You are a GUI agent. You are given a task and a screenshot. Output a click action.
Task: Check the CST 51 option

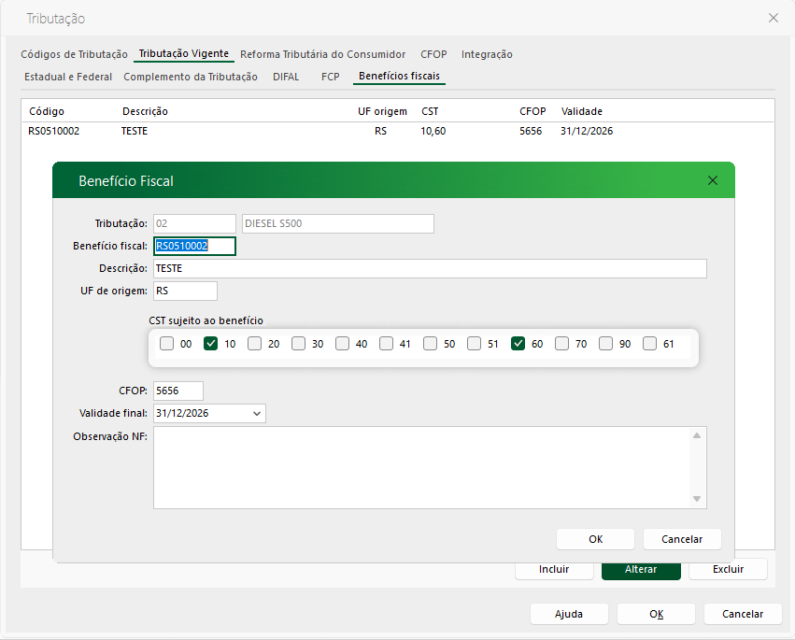[474, 344]
